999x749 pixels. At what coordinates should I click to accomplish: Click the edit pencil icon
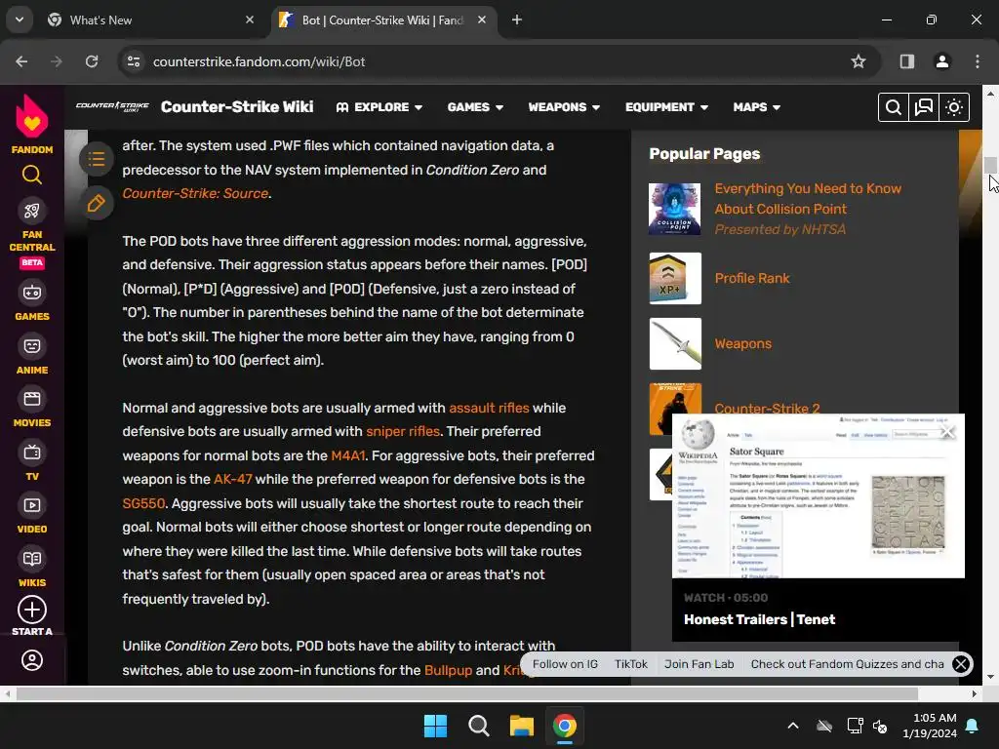(x=97, y=204)
